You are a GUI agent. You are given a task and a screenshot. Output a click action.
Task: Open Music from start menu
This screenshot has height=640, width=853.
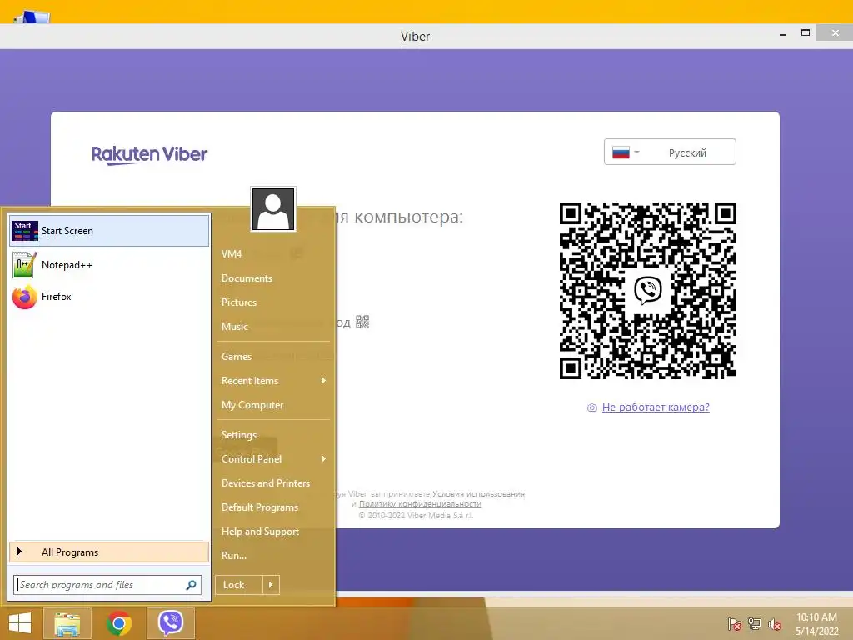coord(234,327)
